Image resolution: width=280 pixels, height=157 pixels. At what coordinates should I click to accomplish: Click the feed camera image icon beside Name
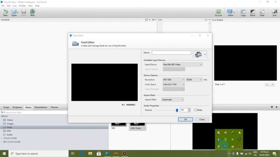tap(198, 55)
